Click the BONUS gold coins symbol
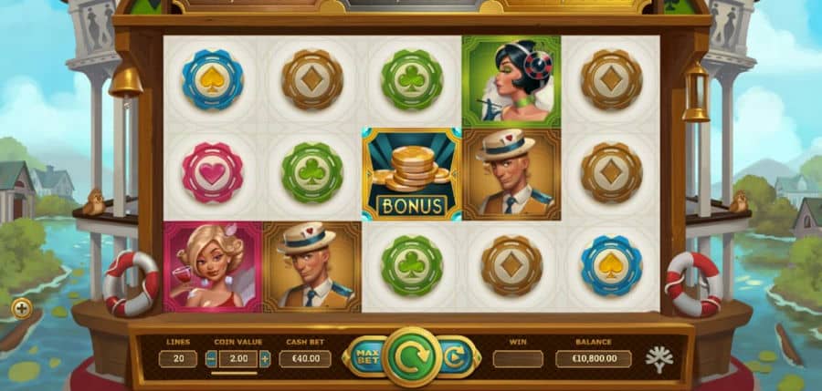 click(412, 174)
